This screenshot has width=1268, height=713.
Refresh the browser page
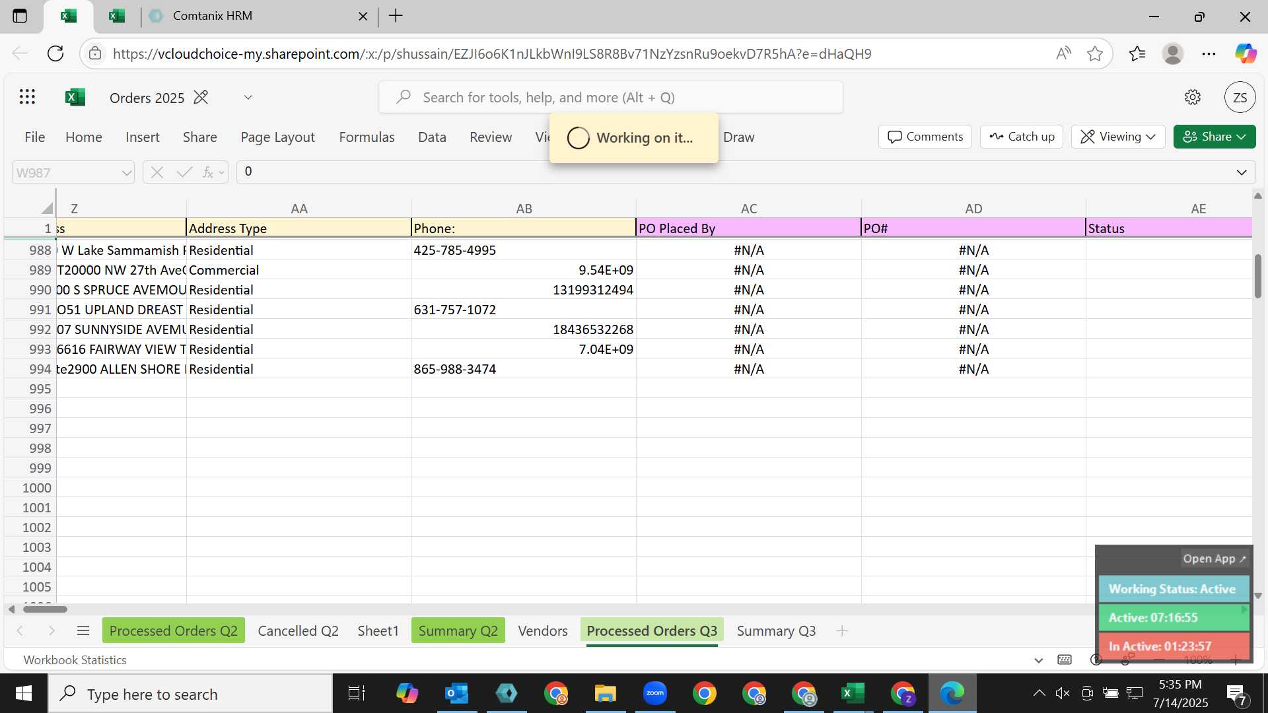[x=55, y=53]
